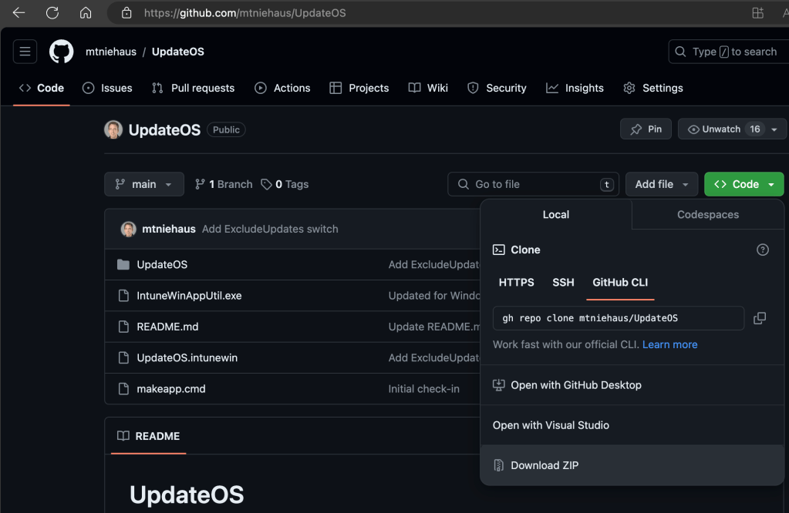The width and height of the screenshot is (789, 513).
Task: Expand the main branch dropdown
Action: [x=144, y=184]
